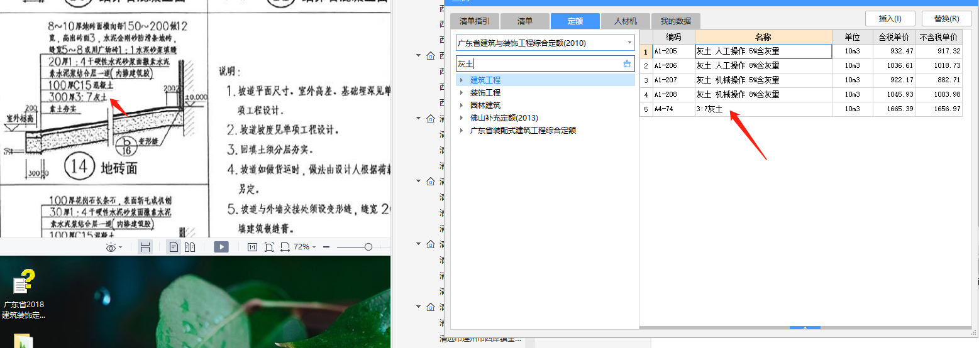Switch to the 定额 tab
This screenshot has height=348, width=979.
[x=575, y=21]
